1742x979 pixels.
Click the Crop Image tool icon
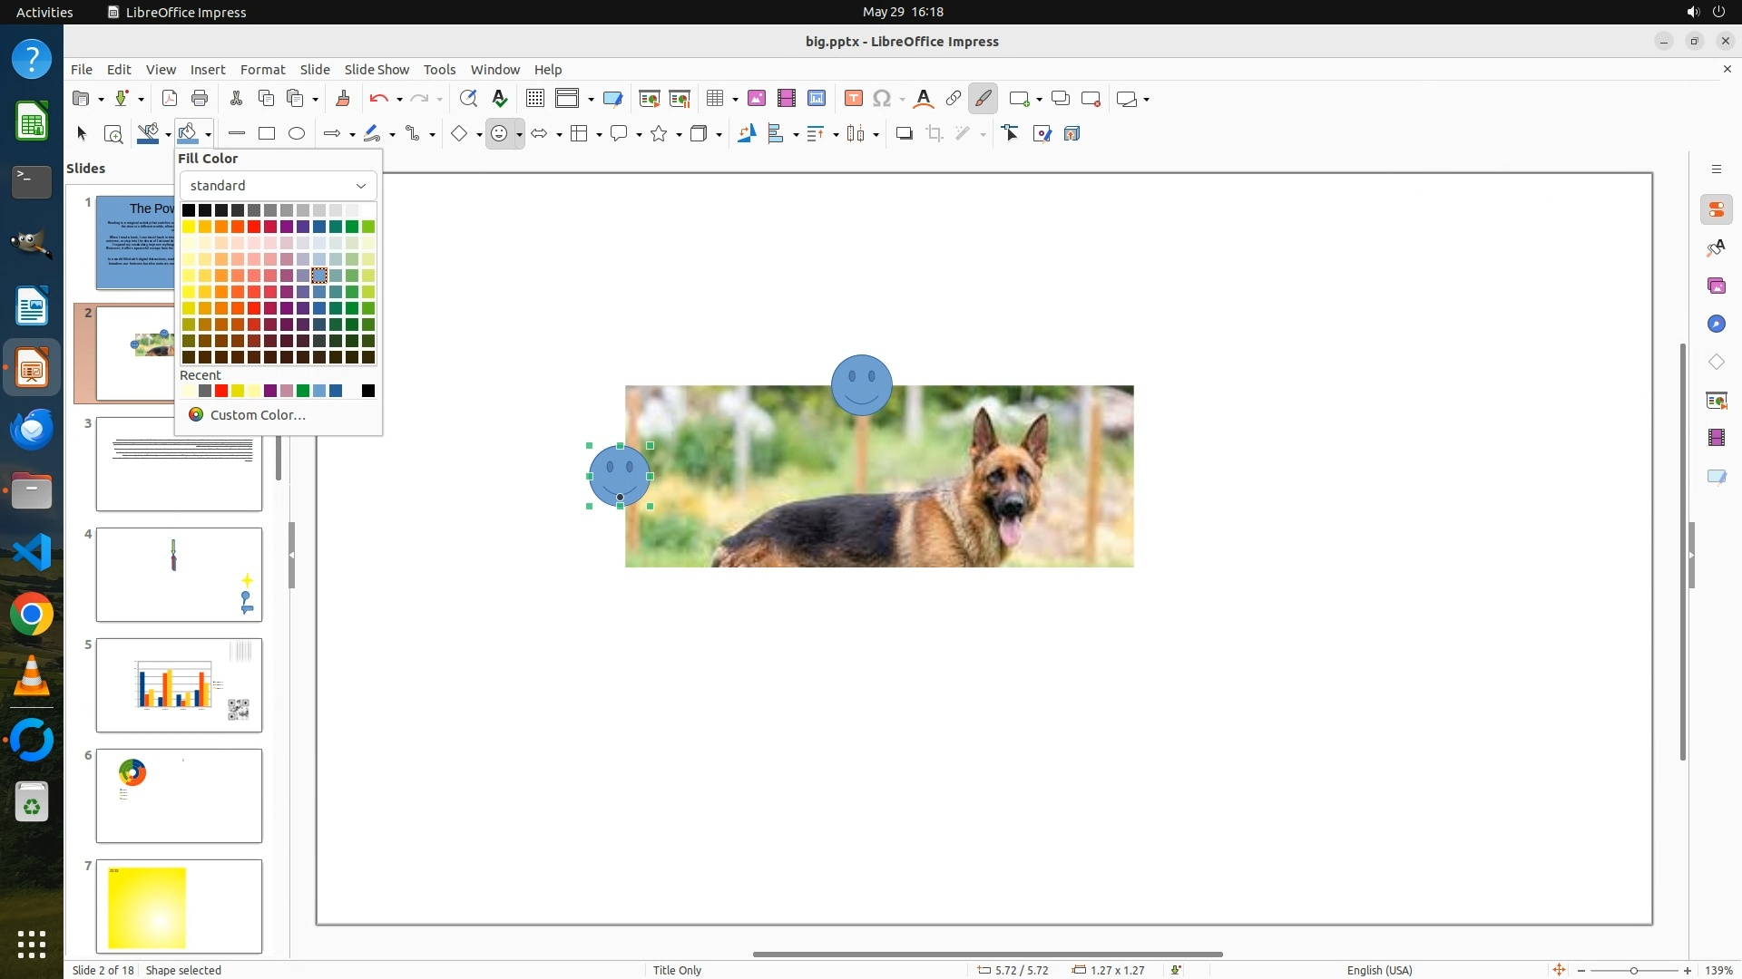(935, 134)
